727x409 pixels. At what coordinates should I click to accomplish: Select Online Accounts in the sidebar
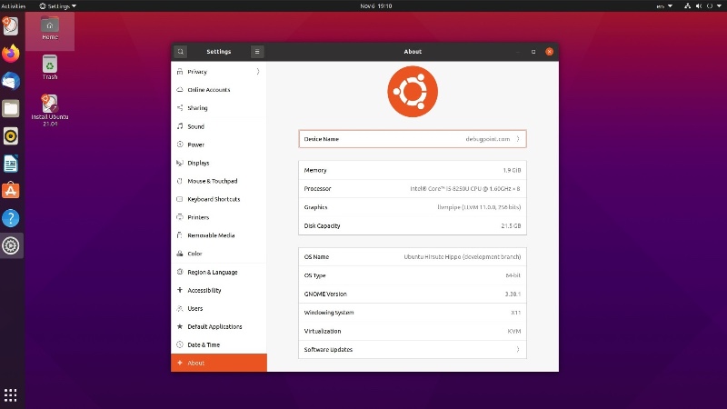point(208,90)
